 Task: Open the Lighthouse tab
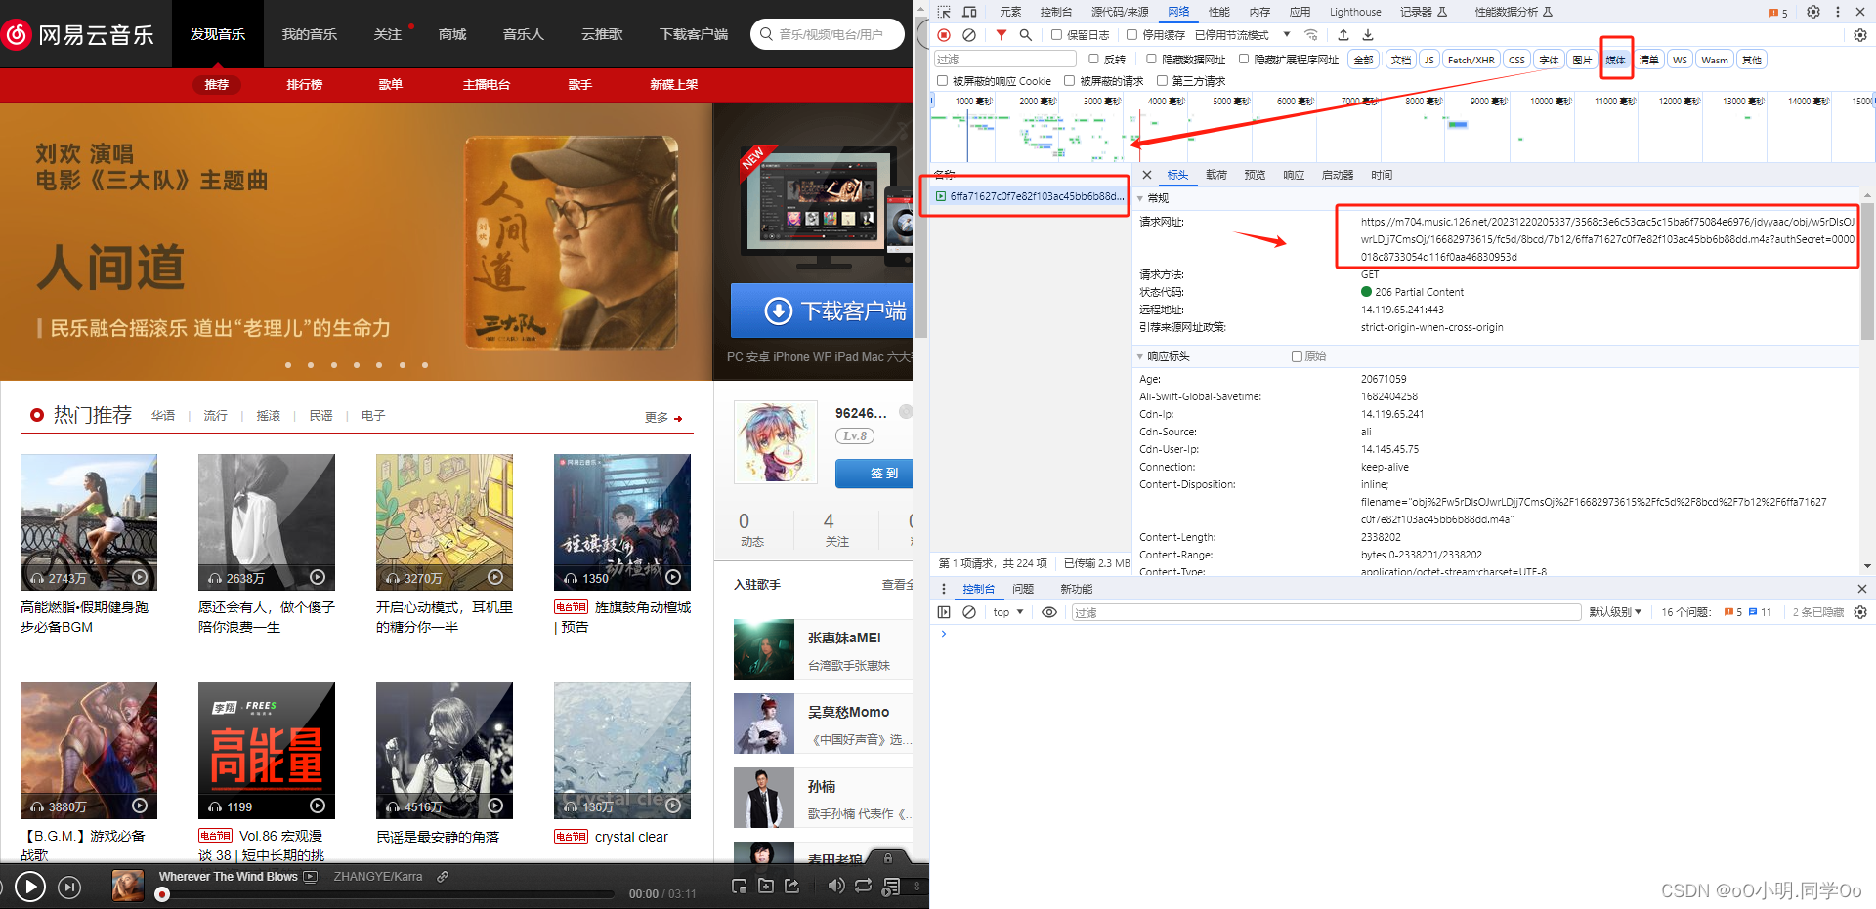pos(1355,12)
